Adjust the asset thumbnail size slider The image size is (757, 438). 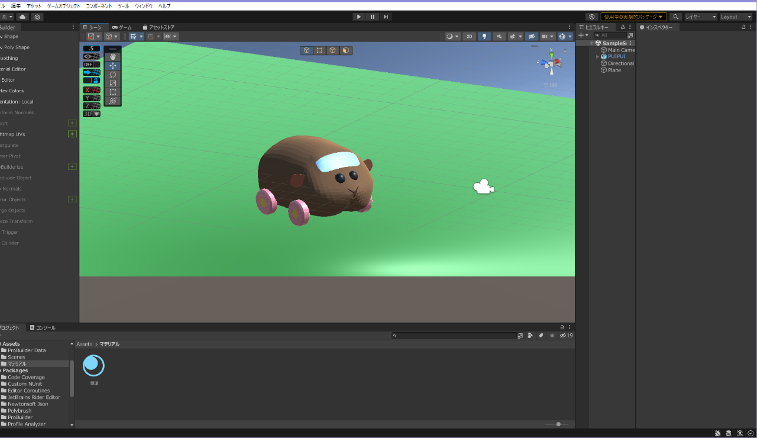[x=558, y=424]
